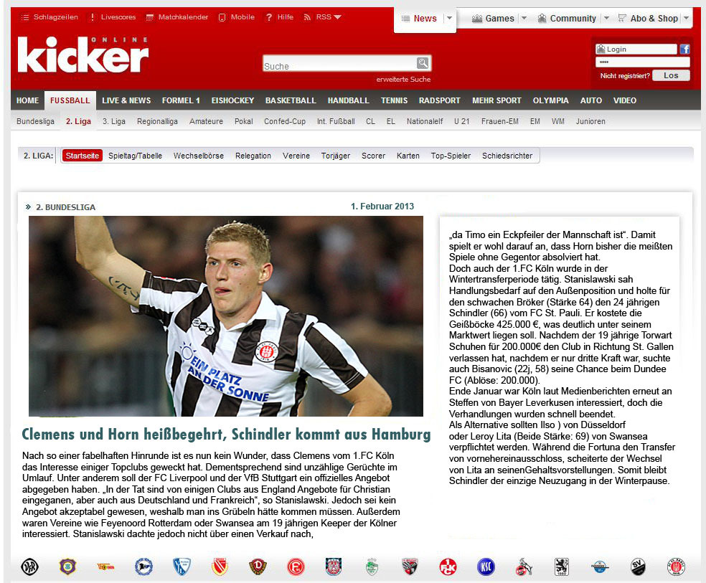Focus the Login username field

[x=636, y=49]
